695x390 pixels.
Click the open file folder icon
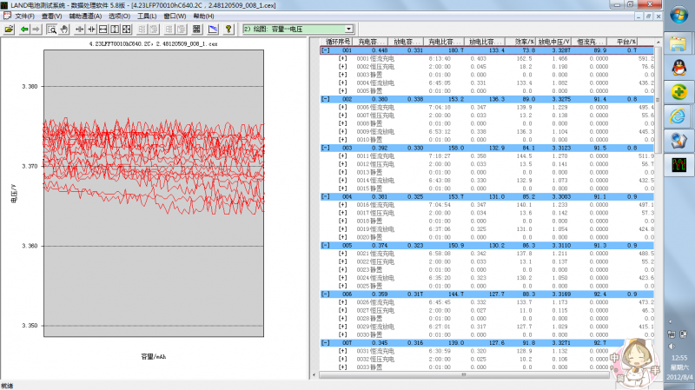click(x=9, y=29)
